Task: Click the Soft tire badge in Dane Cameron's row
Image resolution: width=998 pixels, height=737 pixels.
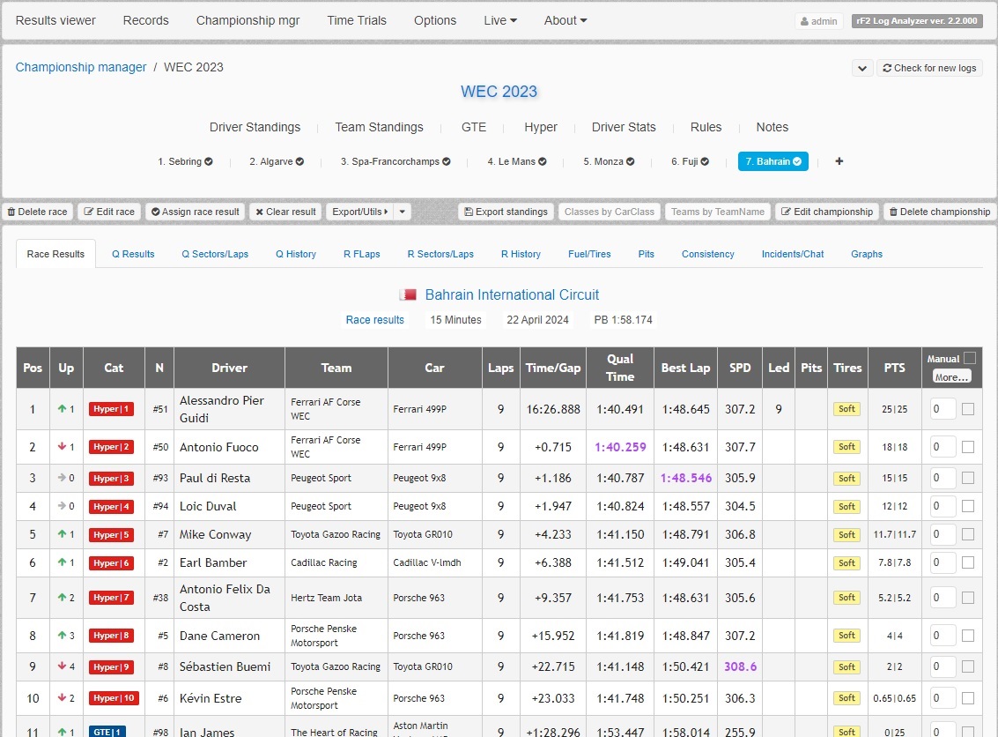Action: point(846,636)
